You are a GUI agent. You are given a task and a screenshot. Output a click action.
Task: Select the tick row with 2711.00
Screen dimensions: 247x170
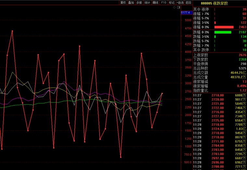220,141
